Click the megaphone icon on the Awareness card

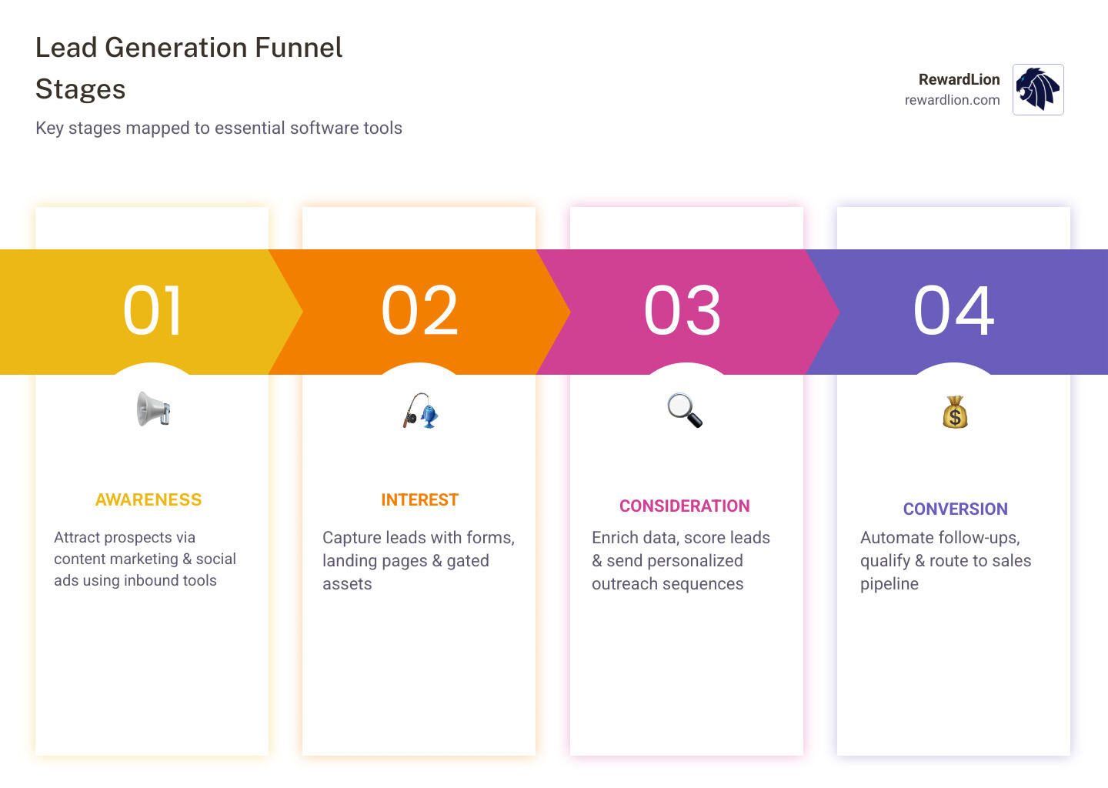point(152,410)
